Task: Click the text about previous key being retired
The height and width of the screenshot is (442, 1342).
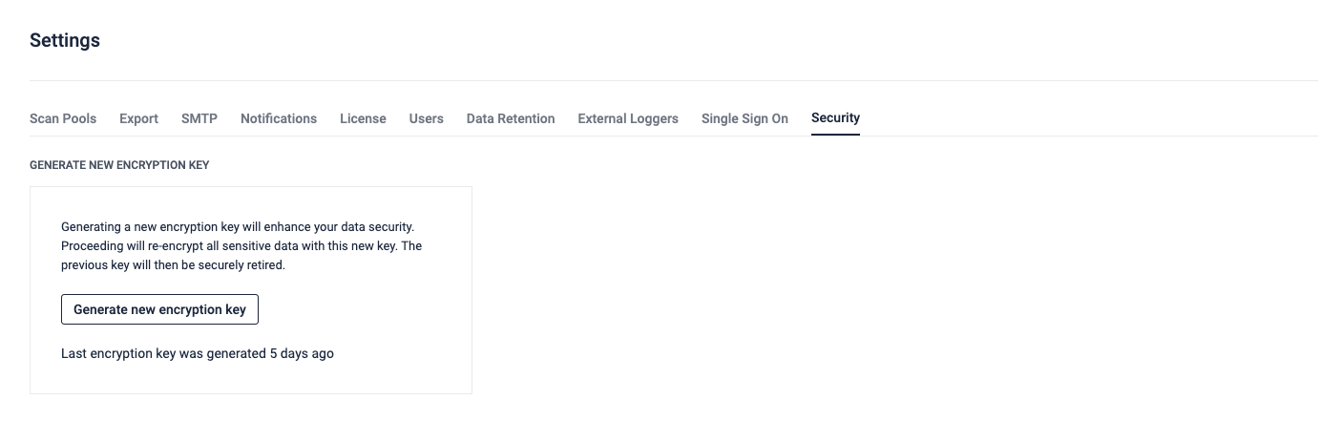Action: point(173,265)
